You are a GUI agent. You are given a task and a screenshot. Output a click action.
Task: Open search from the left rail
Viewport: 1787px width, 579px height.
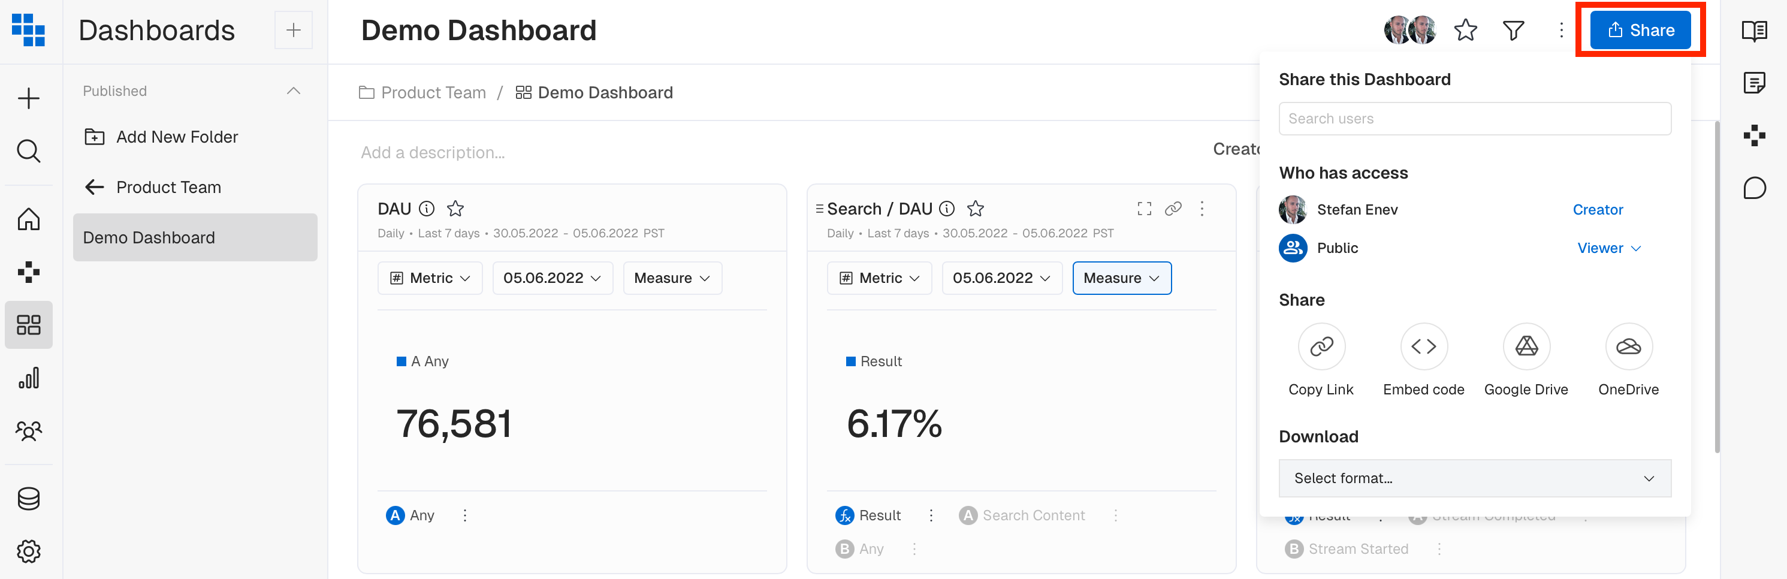coord(28,150)
